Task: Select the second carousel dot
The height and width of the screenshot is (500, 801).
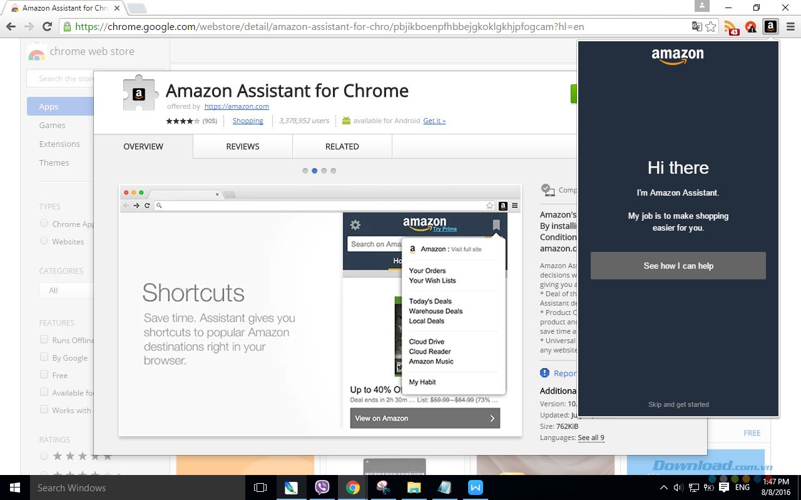Action: coord(314,170)
